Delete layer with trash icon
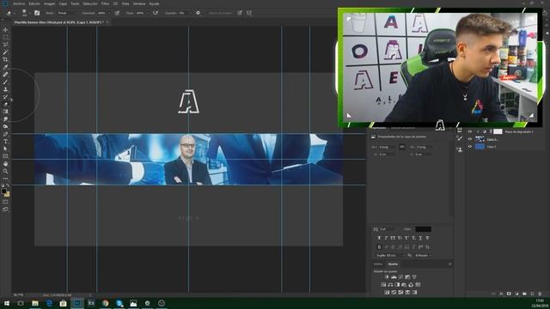This screenshot has height=309, width=550. pos(540,294)
